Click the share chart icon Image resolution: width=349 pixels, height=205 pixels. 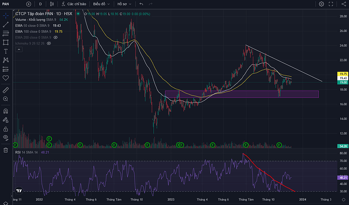tap(343, 4)
